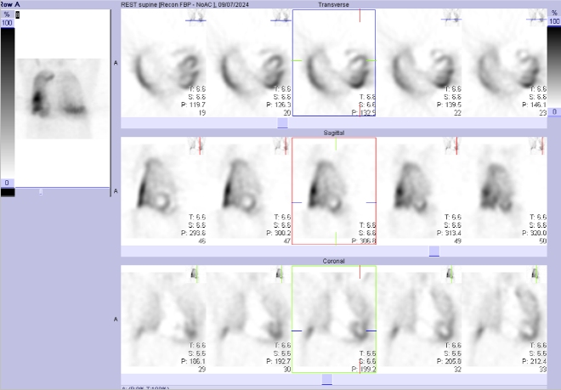
Task: Click the left scale's 100 upper value
Action: (x=7, y=23)
